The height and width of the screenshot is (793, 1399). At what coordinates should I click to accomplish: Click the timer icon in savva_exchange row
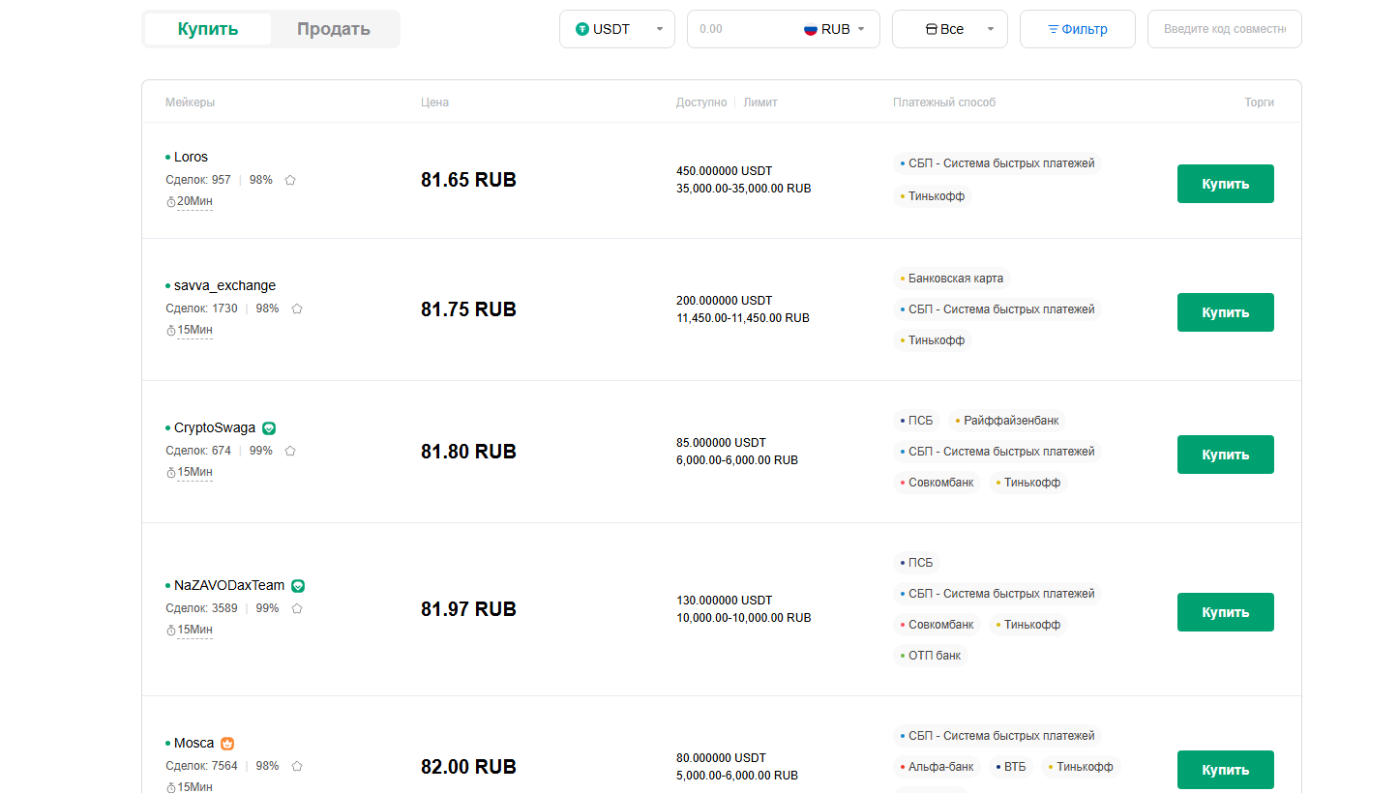[171, 330]
